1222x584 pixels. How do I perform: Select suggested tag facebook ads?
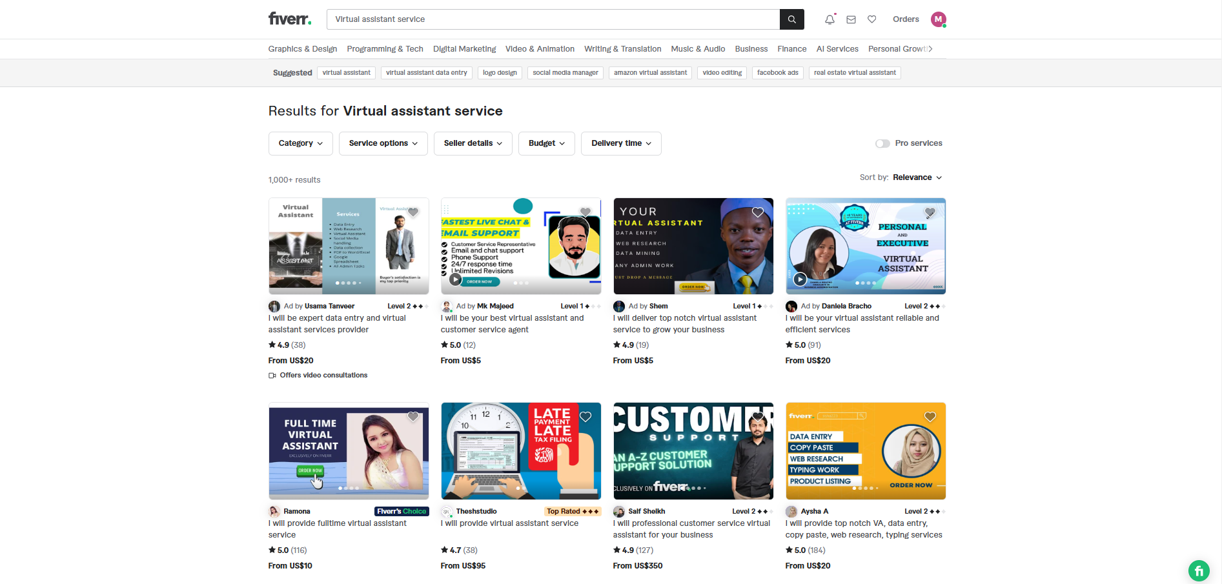(778, 73)
